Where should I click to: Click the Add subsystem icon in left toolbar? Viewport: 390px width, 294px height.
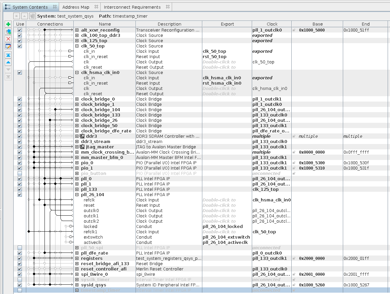[8, 32]
